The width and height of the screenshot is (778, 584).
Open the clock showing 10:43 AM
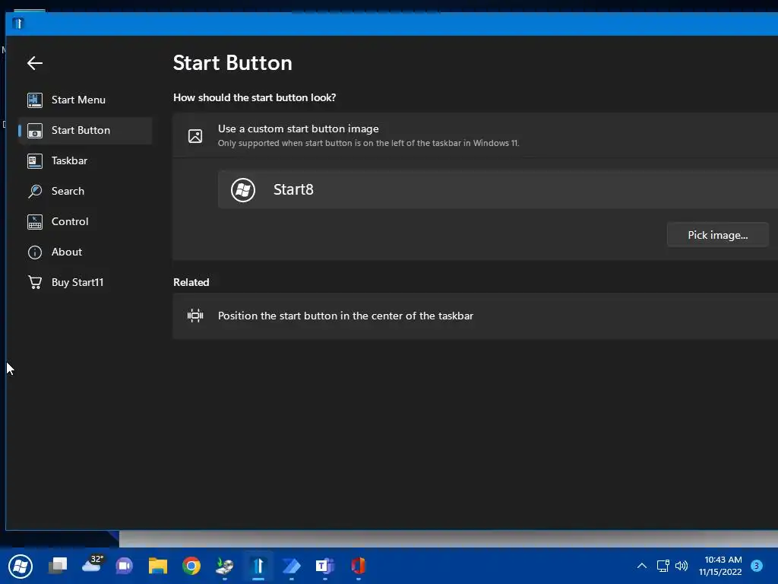720,566
